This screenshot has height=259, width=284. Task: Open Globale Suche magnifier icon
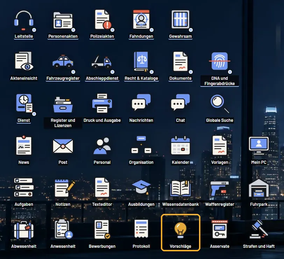220,104
